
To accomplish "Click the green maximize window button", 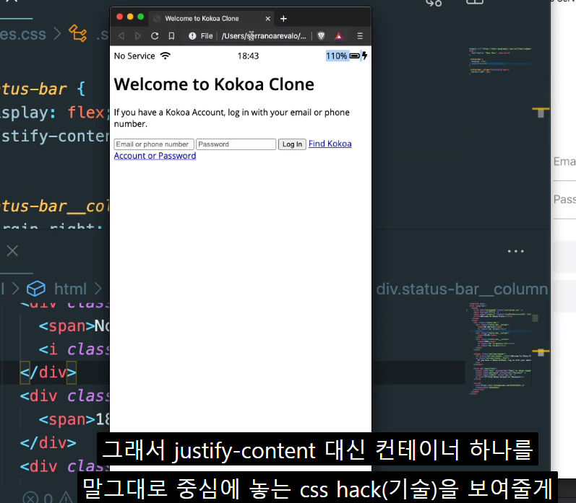I will pos(141,17).
